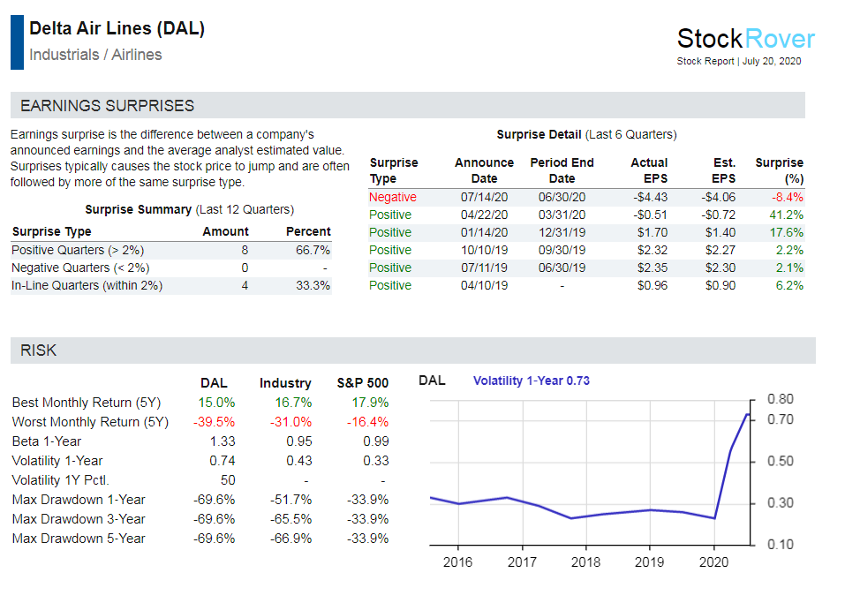Click the DAL beta value 1.33

pyautogui.click(x=223, y=441)
